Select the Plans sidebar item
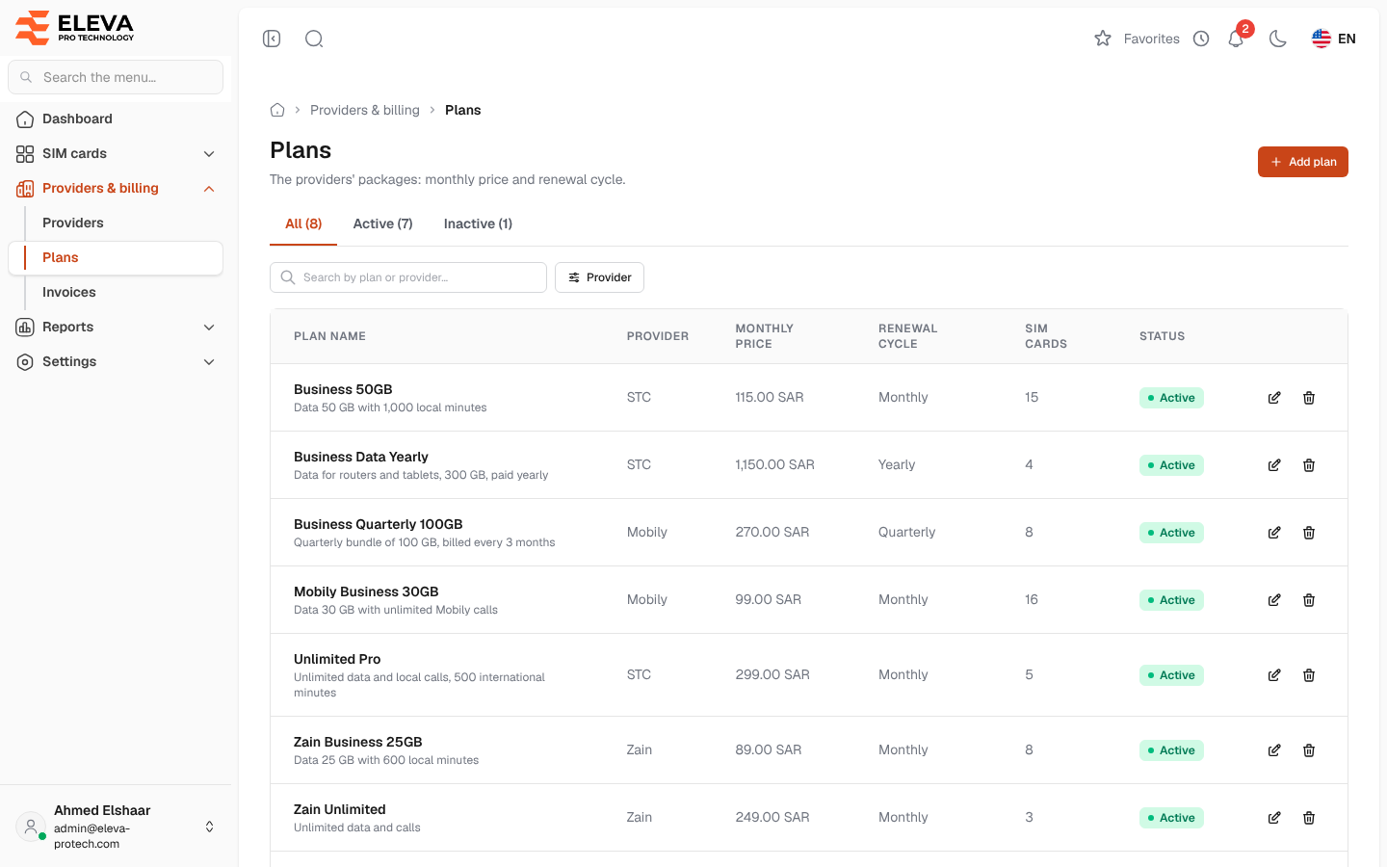 click(x=116, y=258)
